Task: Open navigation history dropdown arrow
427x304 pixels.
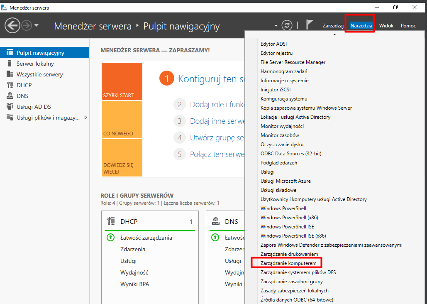Action: (37, 26)
